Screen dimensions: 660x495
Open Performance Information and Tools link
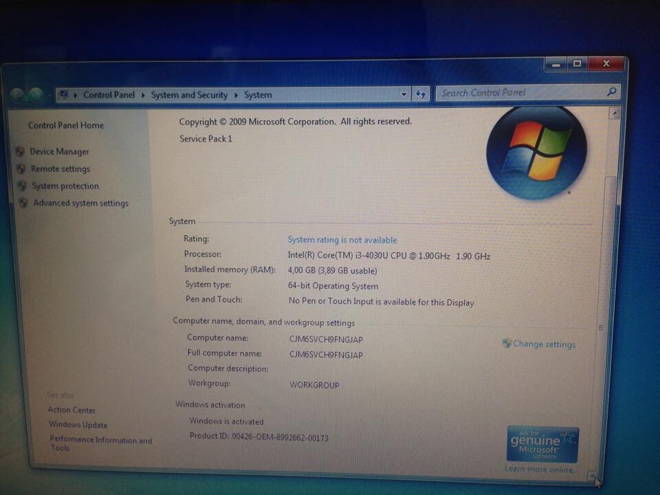[x=101, y=443]
